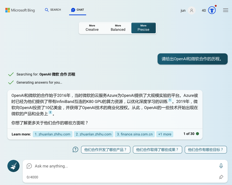This screenshot has height=185, width=232.
Task: Click the pin icon in input box
Action: point(221,177)
